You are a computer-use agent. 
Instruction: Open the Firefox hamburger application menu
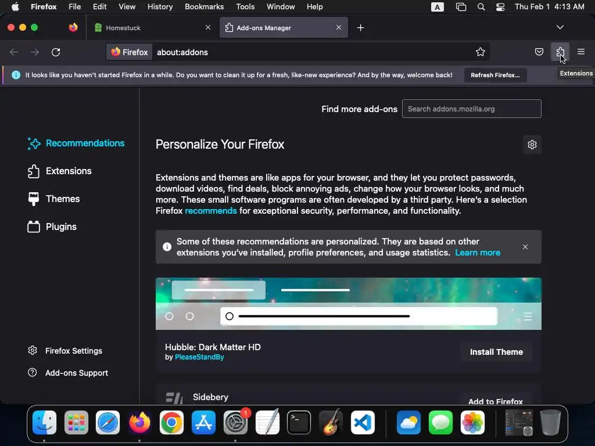pyautogui.click(x=580, y=52)
